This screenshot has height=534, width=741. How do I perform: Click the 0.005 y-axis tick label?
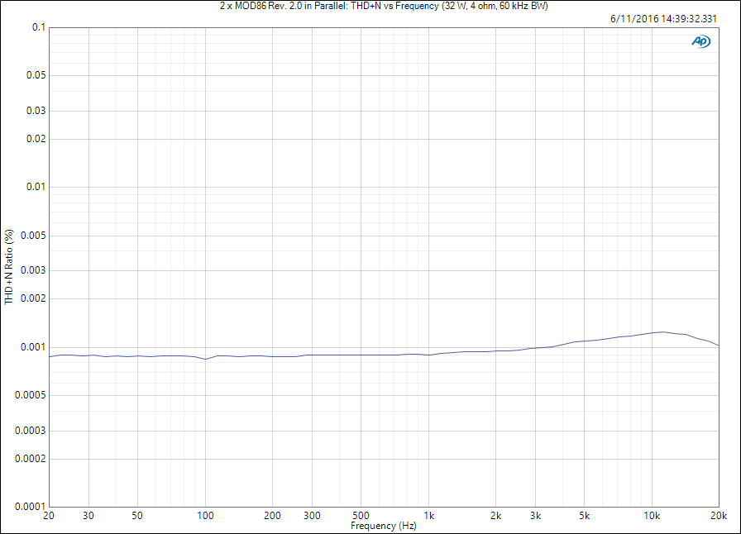pyautogui.click(x=34, y=236)
